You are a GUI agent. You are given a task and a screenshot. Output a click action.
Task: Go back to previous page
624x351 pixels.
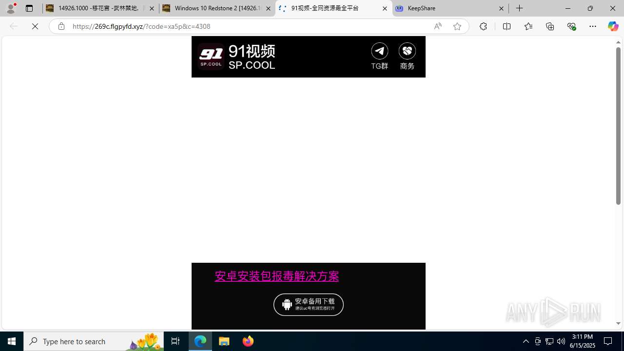[13, 26]
